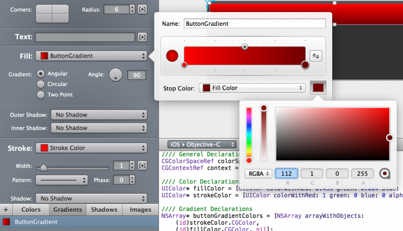403x231 pixels.
Task: Click the variable link icon beside Radius
Action: point(142,10)
